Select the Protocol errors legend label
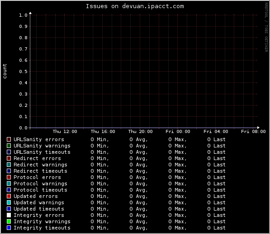Viewport: 270px width, 234px height. pyautogui.click(x=37, y=177)
